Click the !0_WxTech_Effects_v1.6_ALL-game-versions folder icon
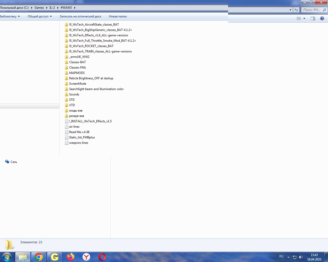Screen dimensions: 328x262 (67, 35)
